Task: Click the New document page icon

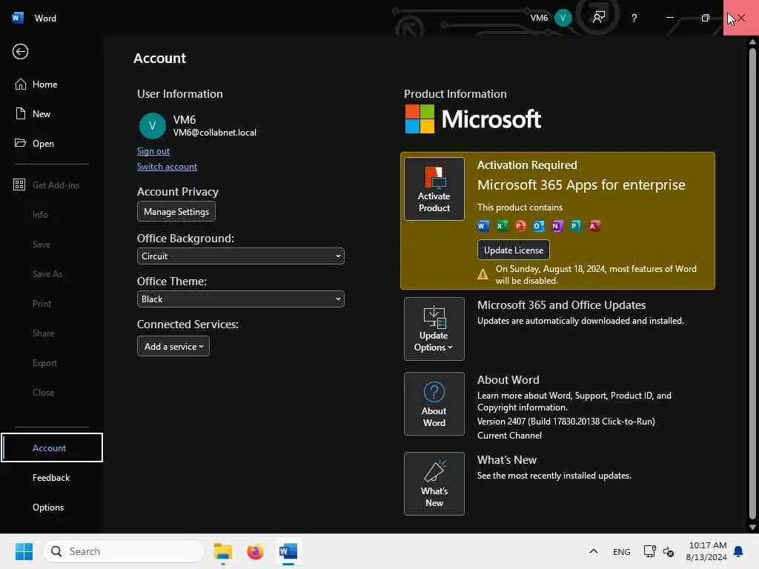Action: coord(20,113)
